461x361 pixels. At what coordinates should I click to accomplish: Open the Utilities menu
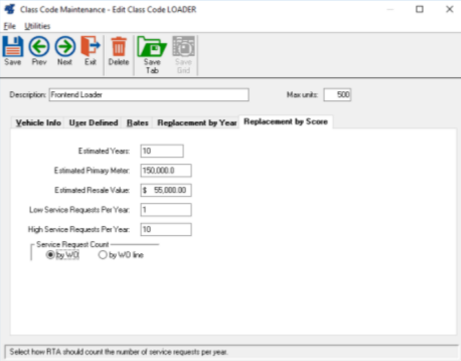[37, 26]
